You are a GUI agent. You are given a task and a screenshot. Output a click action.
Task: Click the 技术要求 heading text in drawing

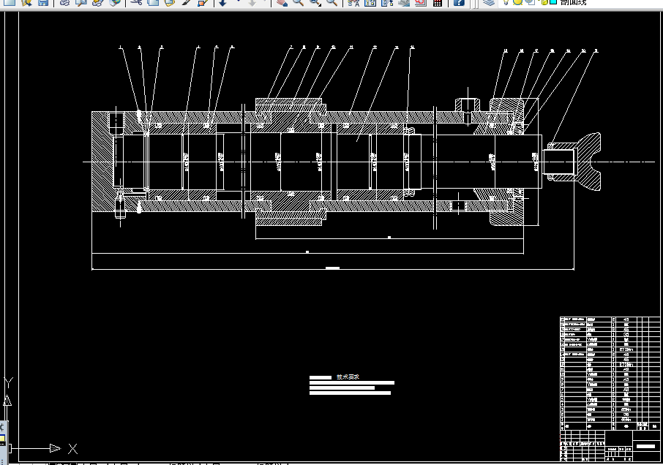348,377
